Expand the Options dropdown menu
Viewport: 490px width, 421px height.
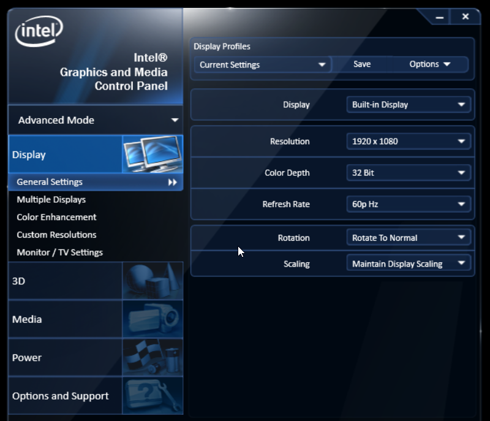430,64
